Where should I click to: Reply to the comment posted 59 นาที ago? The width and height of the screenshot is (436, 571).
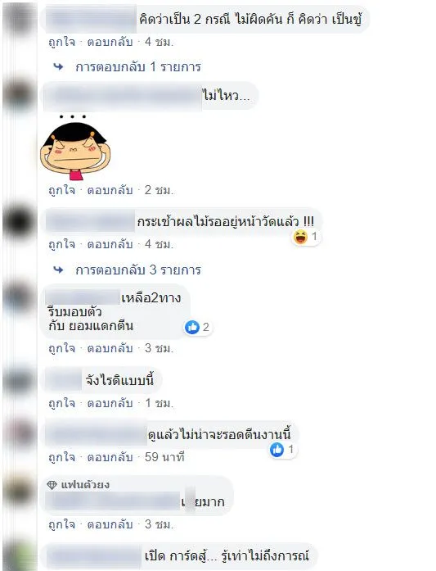(x=110, y=457)
